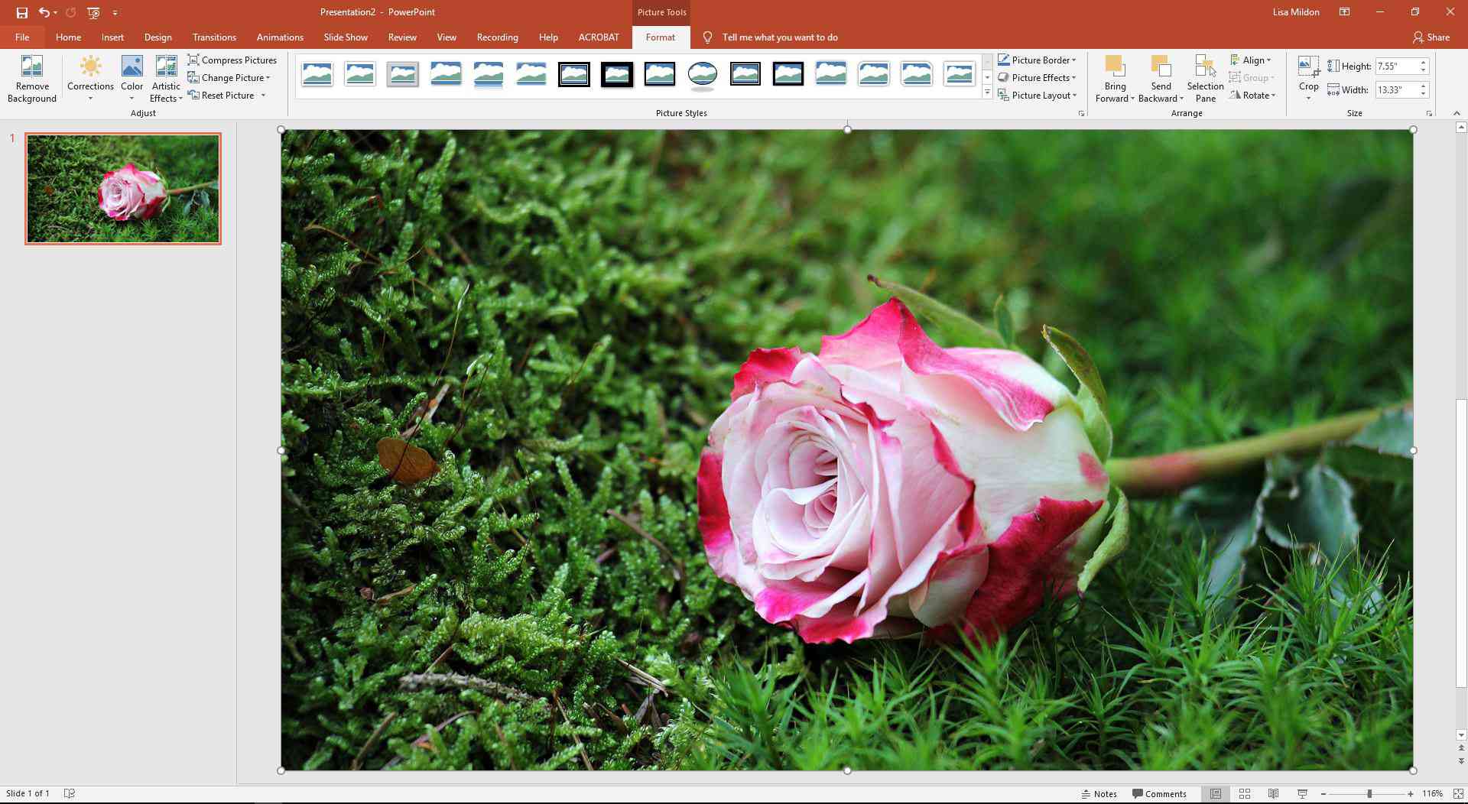Image resolution: width=1468 pixels, height=804 pixels.
Task: Click Tell me what you want to do
Action: [x=779, y=37]
